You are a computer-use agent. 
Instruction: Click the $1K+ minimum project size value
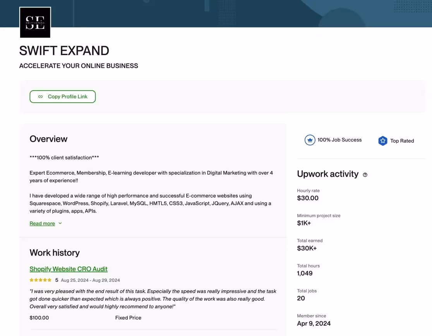pos(304,223)
